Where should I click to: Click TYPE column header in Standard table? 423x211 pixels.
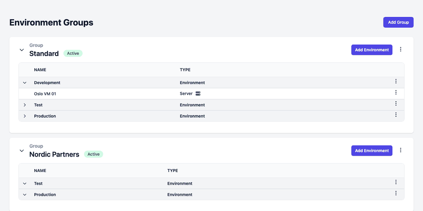185,70
